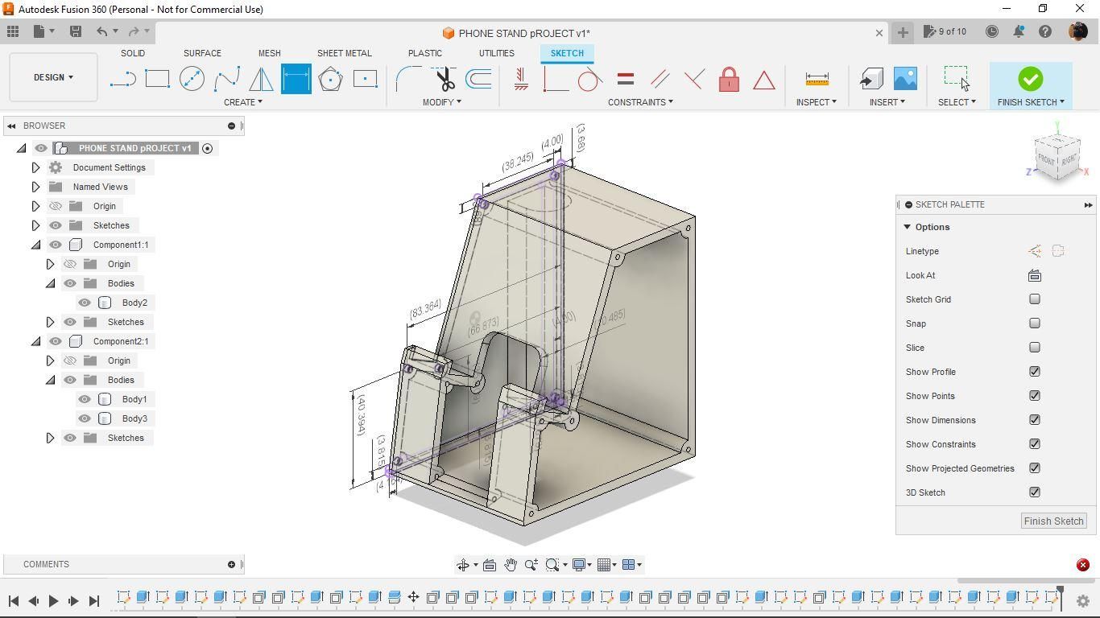Choose the Fit Point Spline tool
The width and height of the screenshot is (1100, 618).
[227, 79]
